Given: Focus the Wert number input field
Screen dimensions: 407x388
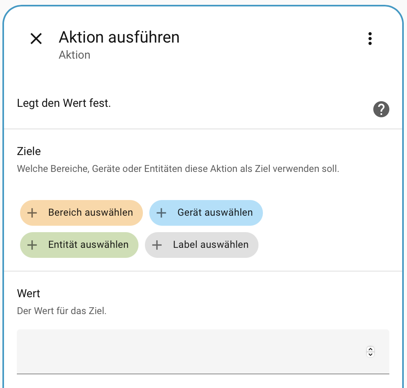Looking at the screenshot, I should (189, 352).
